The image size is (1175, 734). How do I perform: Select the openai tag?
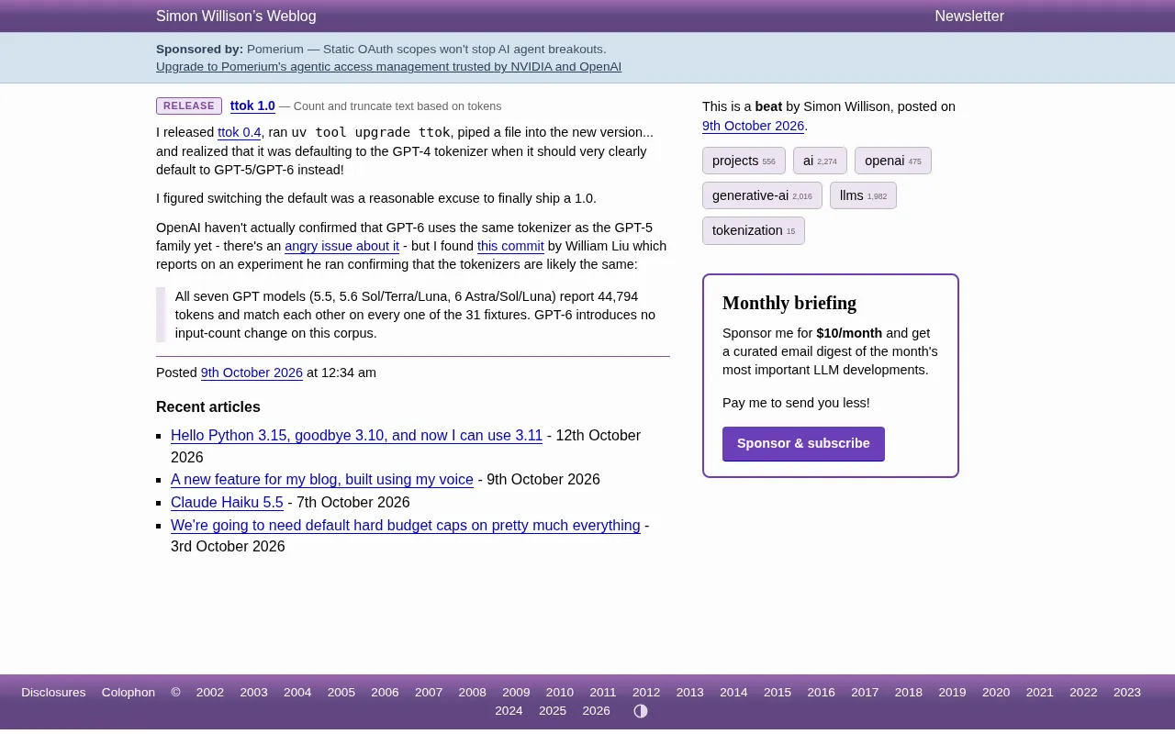(892, 161)
